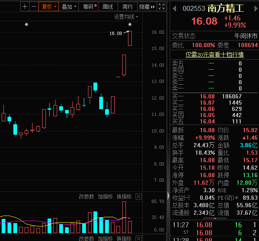Screen dimensions: 259x241
Task: Toggle the 画线 drawing tools
Action: pyautogui.click(x=108, y=7)
